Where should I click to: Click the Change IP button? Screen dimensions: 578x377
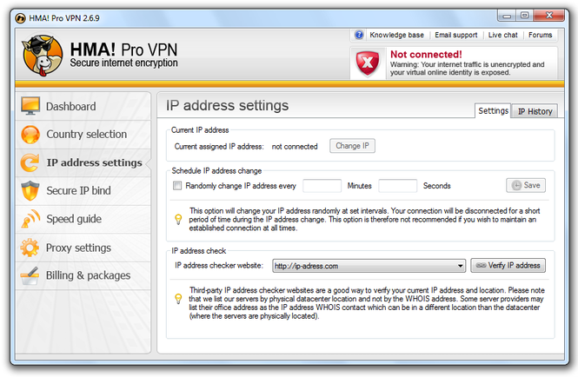pyautogui.click(x=352, y=146)
